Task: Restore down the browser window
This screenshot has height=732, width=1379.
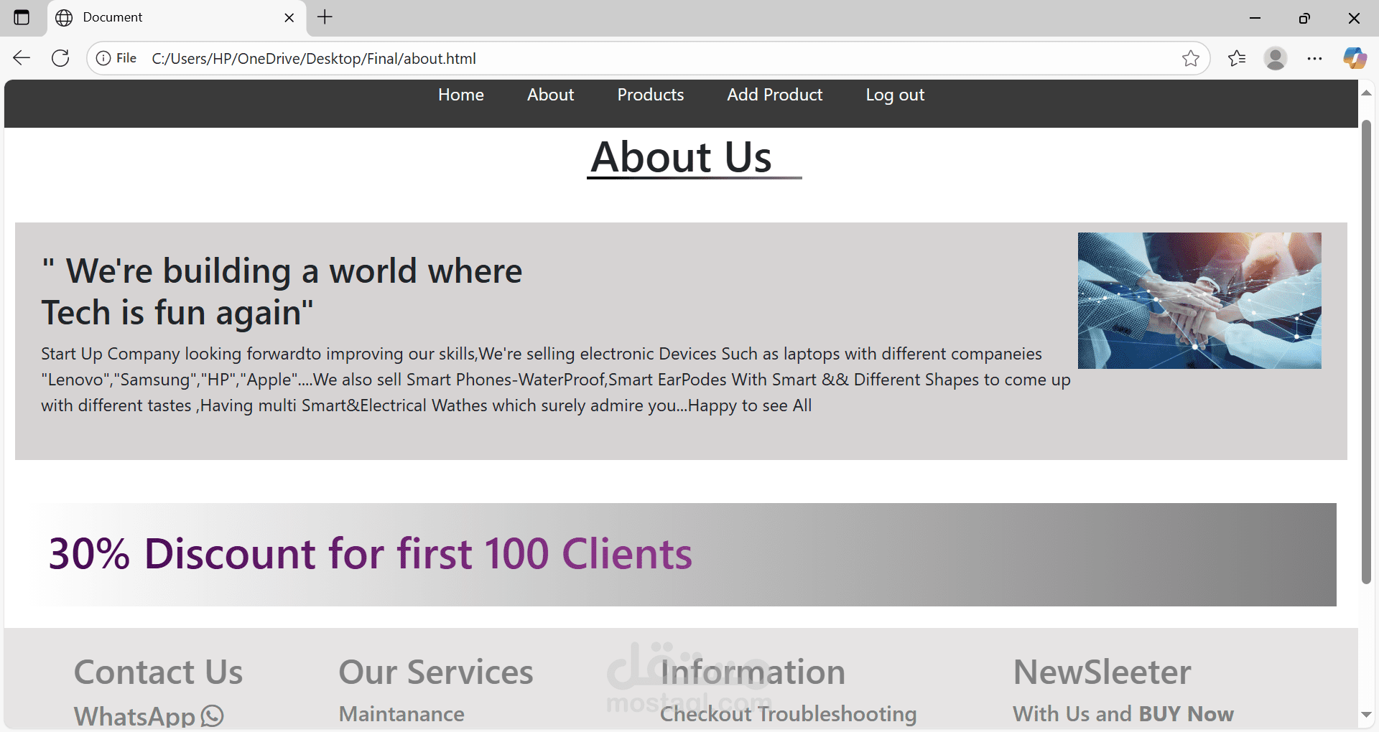Action: (1304, 18)
